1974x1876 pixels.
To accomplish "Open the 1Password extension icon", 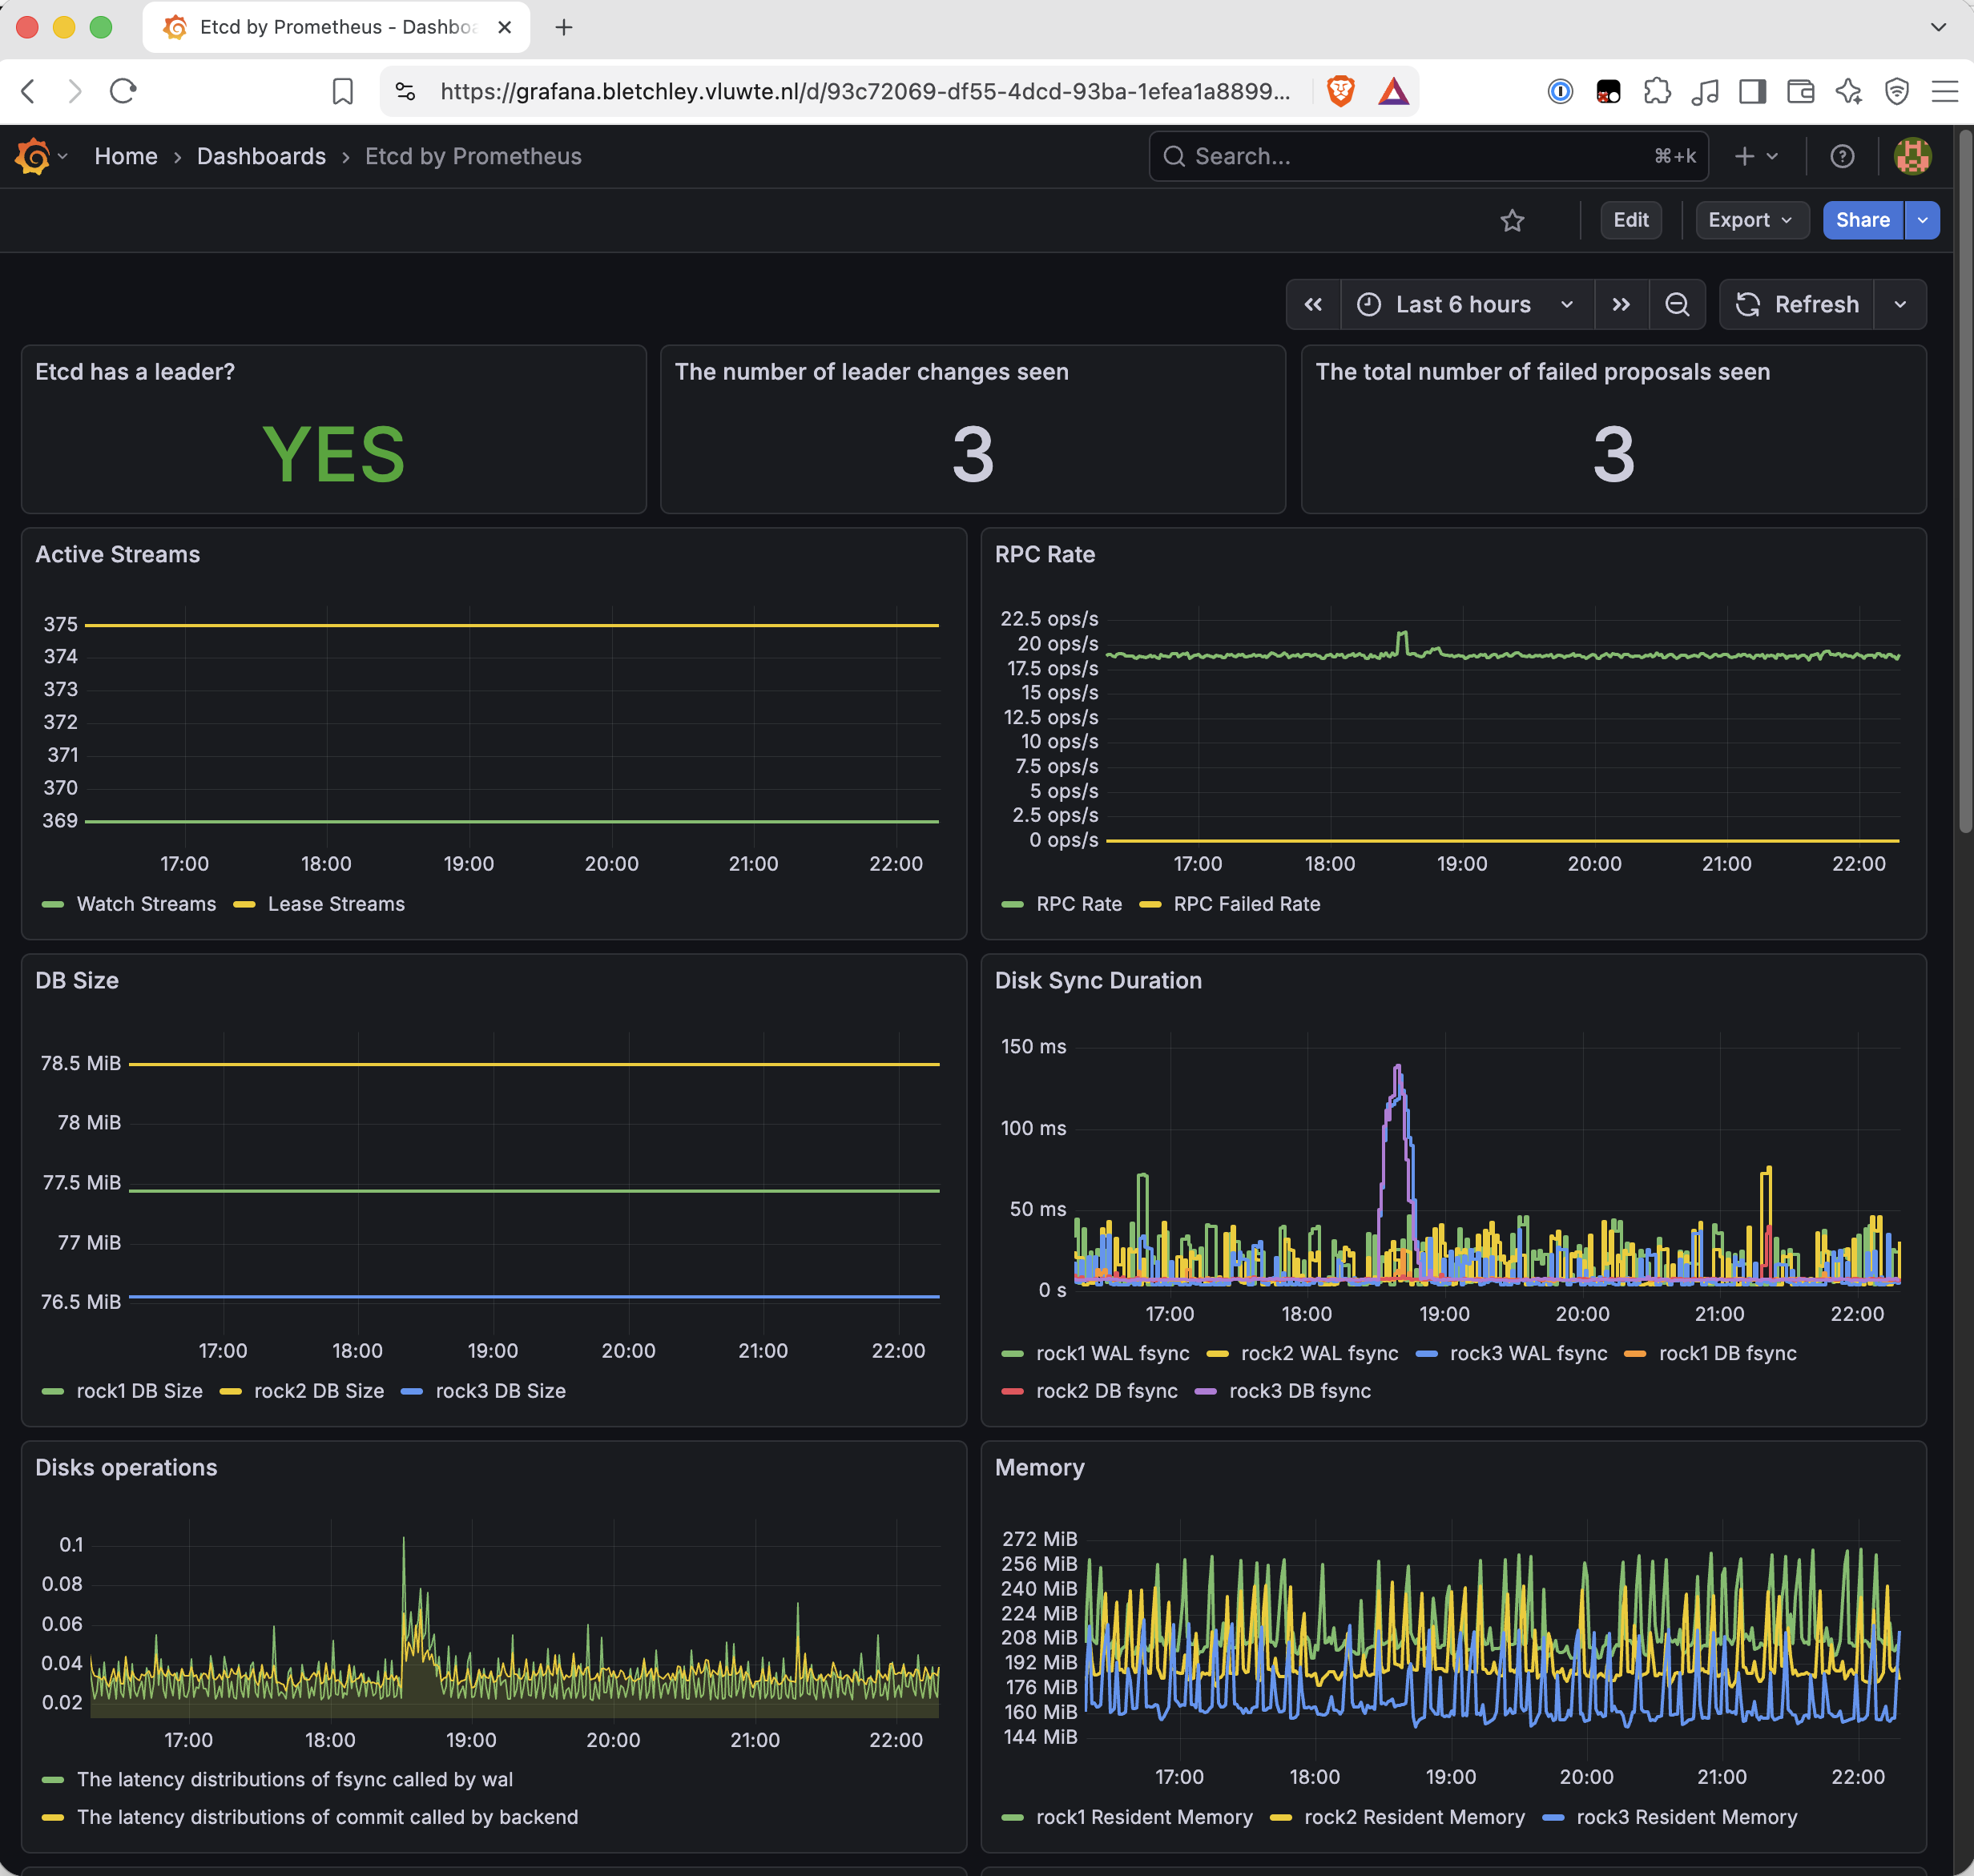I will [1560, 92].
